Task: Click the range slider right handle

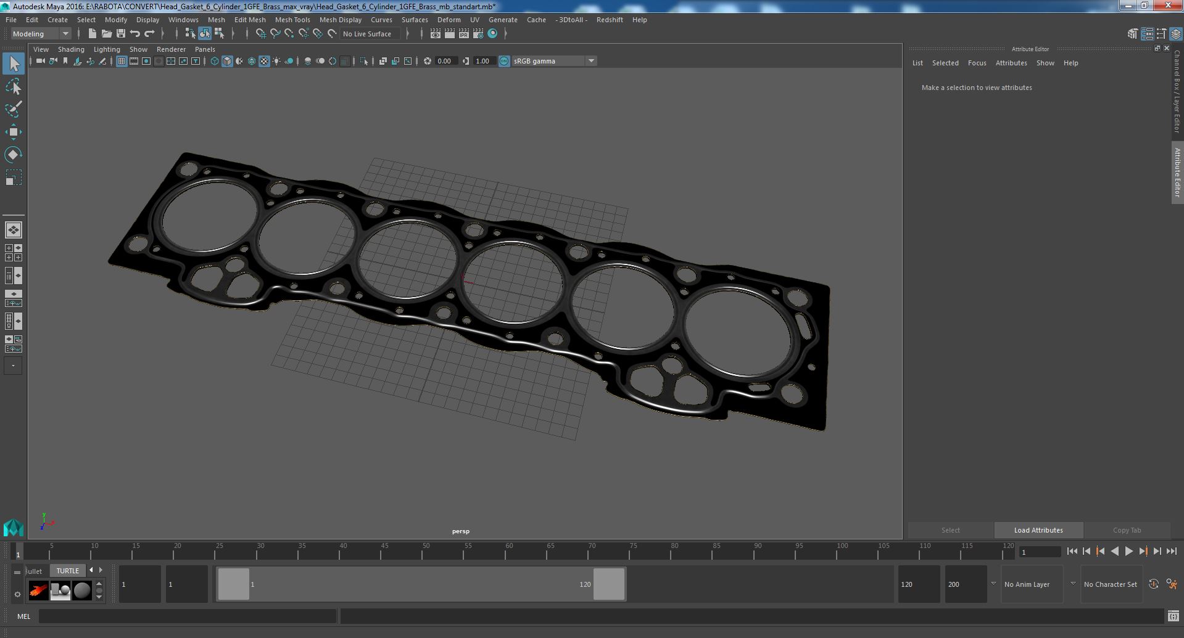Action: coord(609,584)
